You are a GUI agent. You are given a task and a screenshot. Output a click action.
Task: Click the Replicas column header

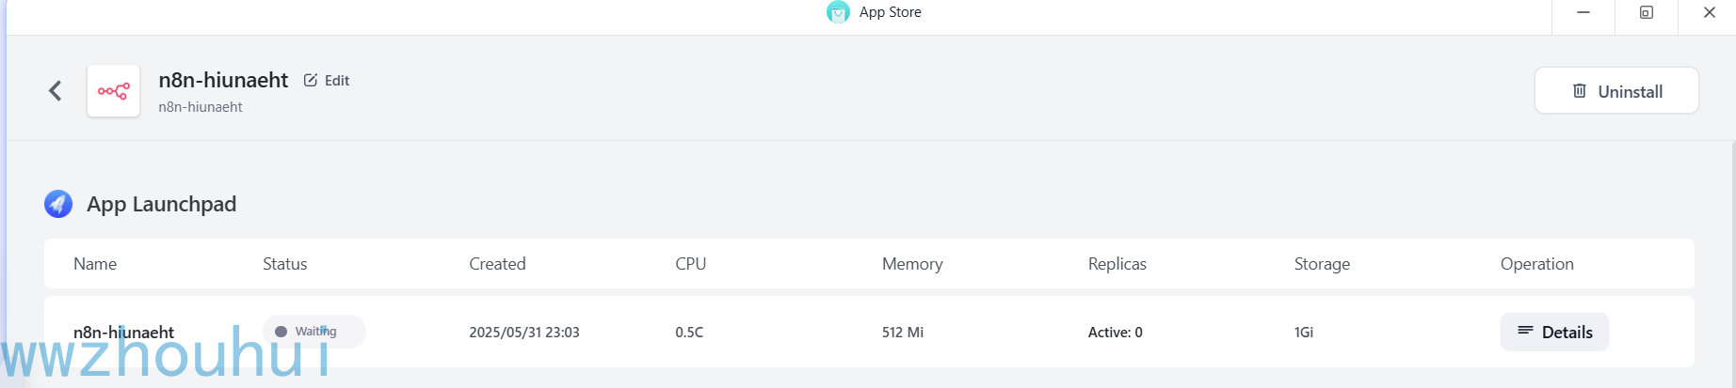click(x=1117, y=264)
